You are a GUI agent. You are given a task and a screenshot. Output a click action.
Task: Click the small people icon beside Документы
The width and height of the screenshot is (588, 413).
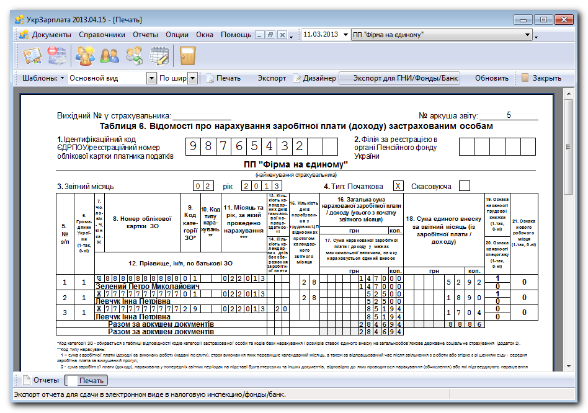(x=24, y=35)
